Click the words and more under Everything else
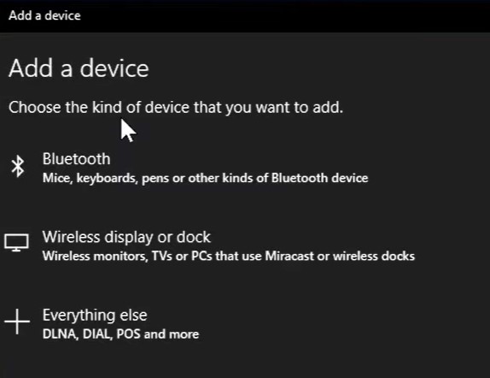490x378 pixels. (x=172, y=334)
